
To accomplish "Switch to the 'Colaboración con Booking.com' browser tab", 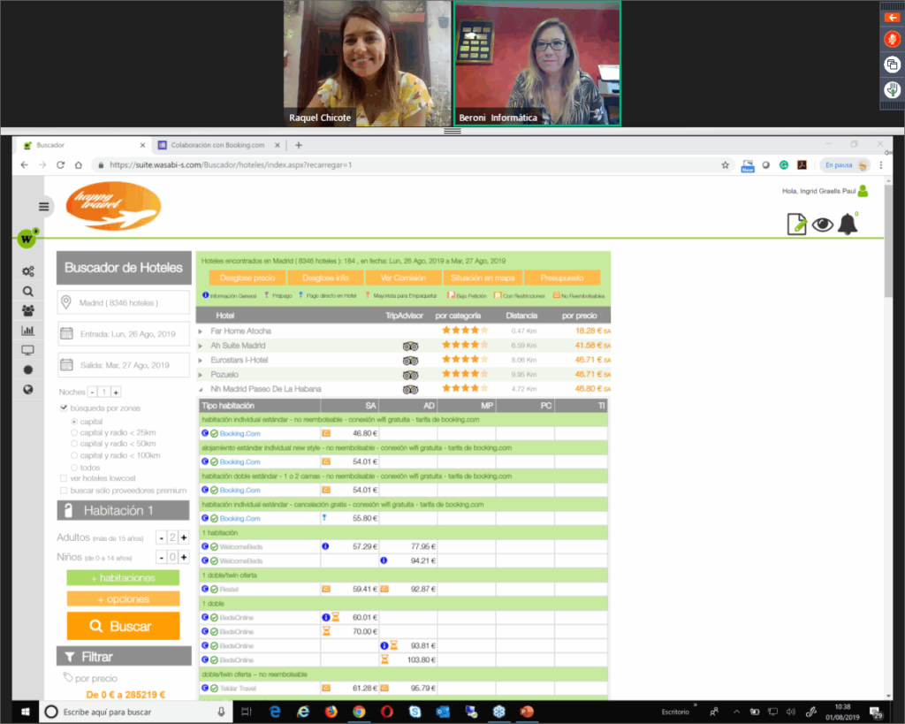I will coord(218,143).
